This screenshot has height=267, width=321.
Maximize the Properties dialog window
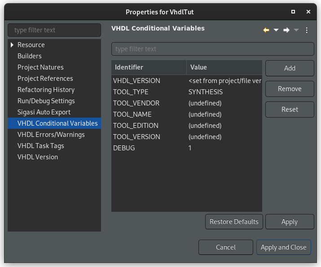[x=293, y=12]
